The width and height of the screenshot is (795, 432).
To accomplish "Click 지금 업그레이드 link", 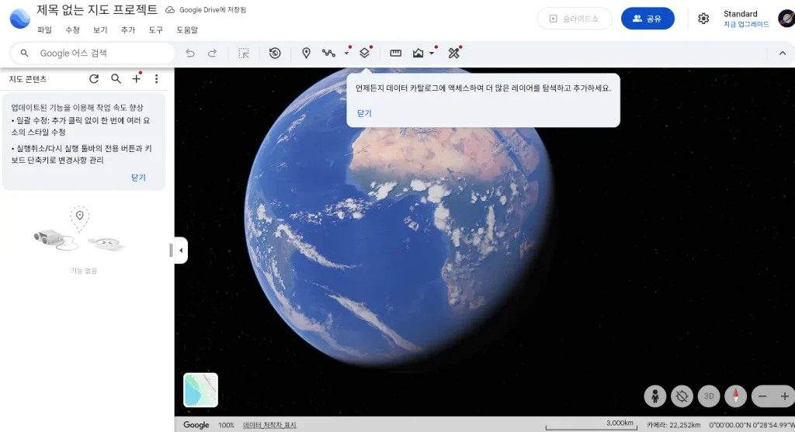I will [x=746, y=24].
